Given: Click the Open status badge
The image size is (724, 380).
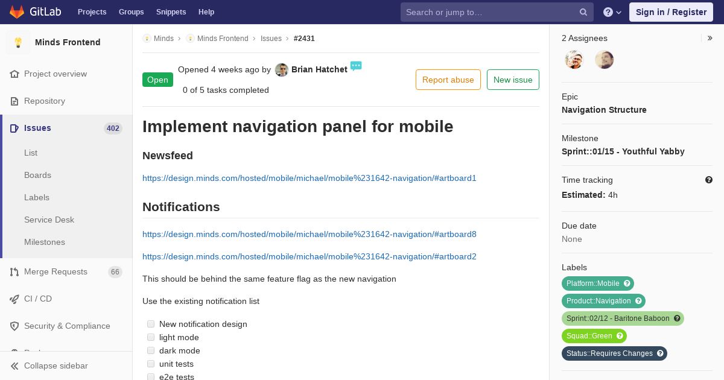Looking at the screenshot, I should 157,80.
